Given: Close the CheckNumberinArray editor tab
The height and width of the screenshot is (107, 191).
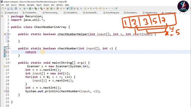Looking at the screenshot, I should tap(180, 12).
